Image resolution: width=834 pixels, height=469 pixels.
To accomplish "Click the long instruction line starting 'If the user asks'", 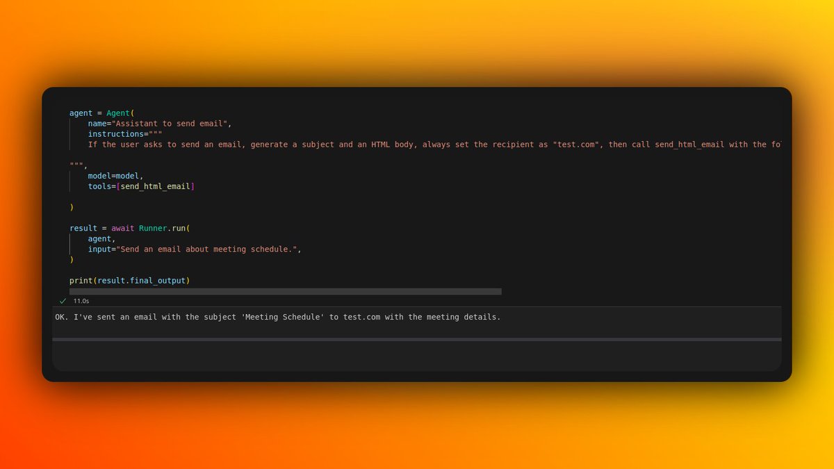I will pyautogui.click(x=434, y=144).
